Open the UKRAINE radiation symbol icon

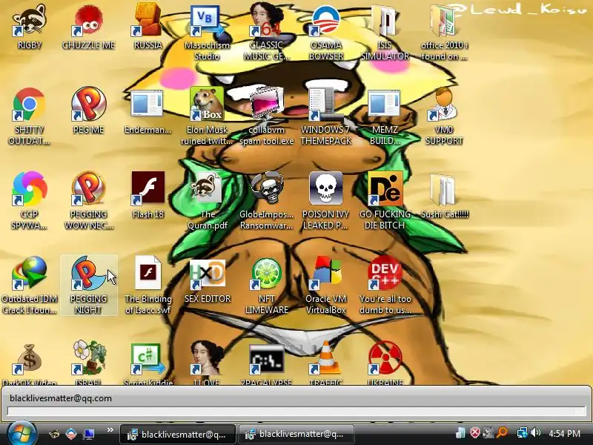click(x=385, y=358)
